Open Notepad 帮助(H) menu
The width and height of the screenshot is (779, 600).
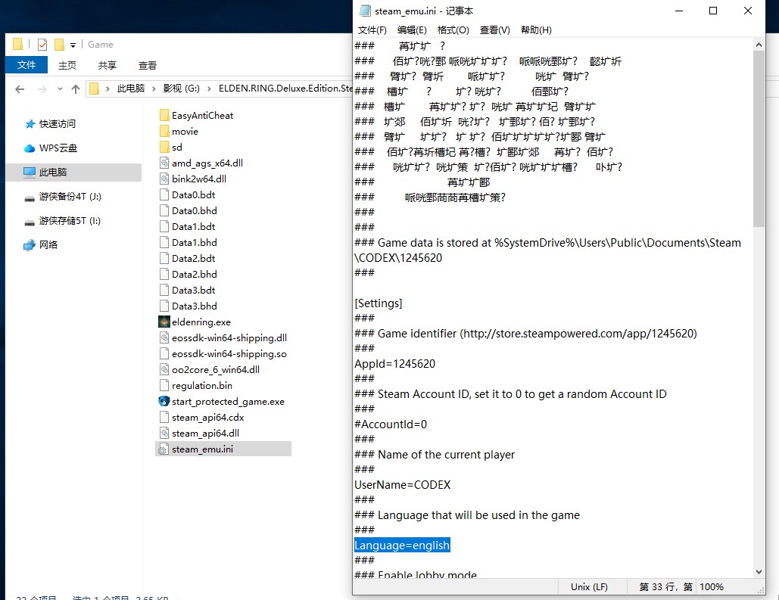[536, 30]
